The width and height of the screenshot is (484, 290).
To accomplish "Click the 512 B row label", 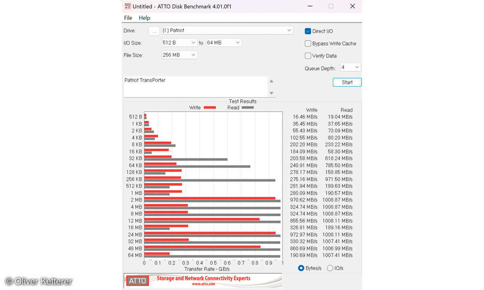I will (136, 117).
